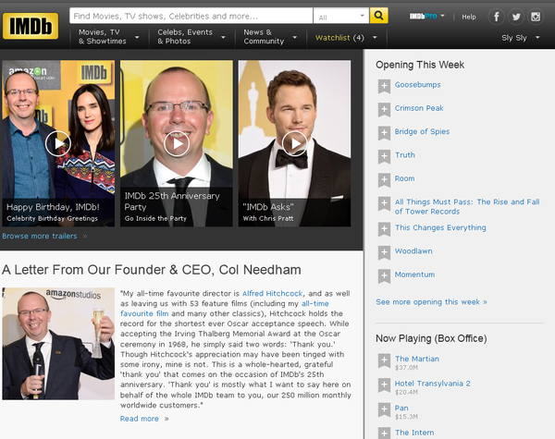Add Woodlawn to watchlist

click(384, 252)
